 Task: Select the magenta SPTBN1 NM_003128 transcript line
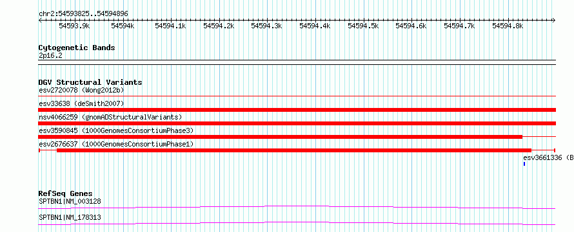pos(297,207)
